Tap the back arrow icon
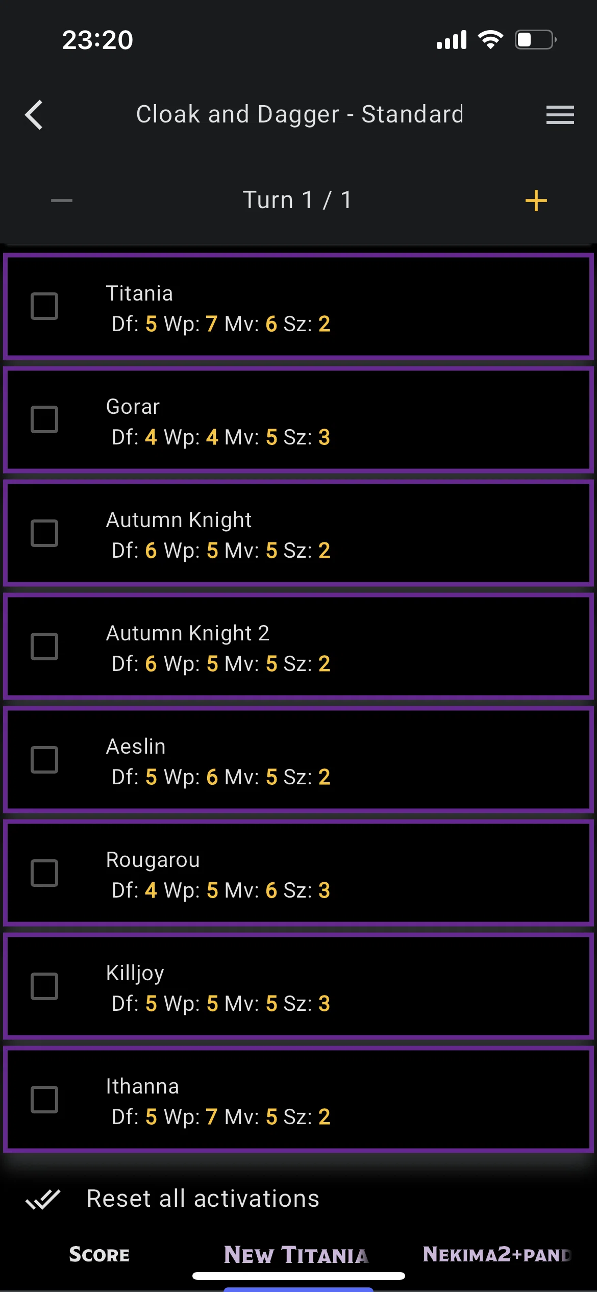Viewport: 597px width, 1292px height. [x=34, y=115]
